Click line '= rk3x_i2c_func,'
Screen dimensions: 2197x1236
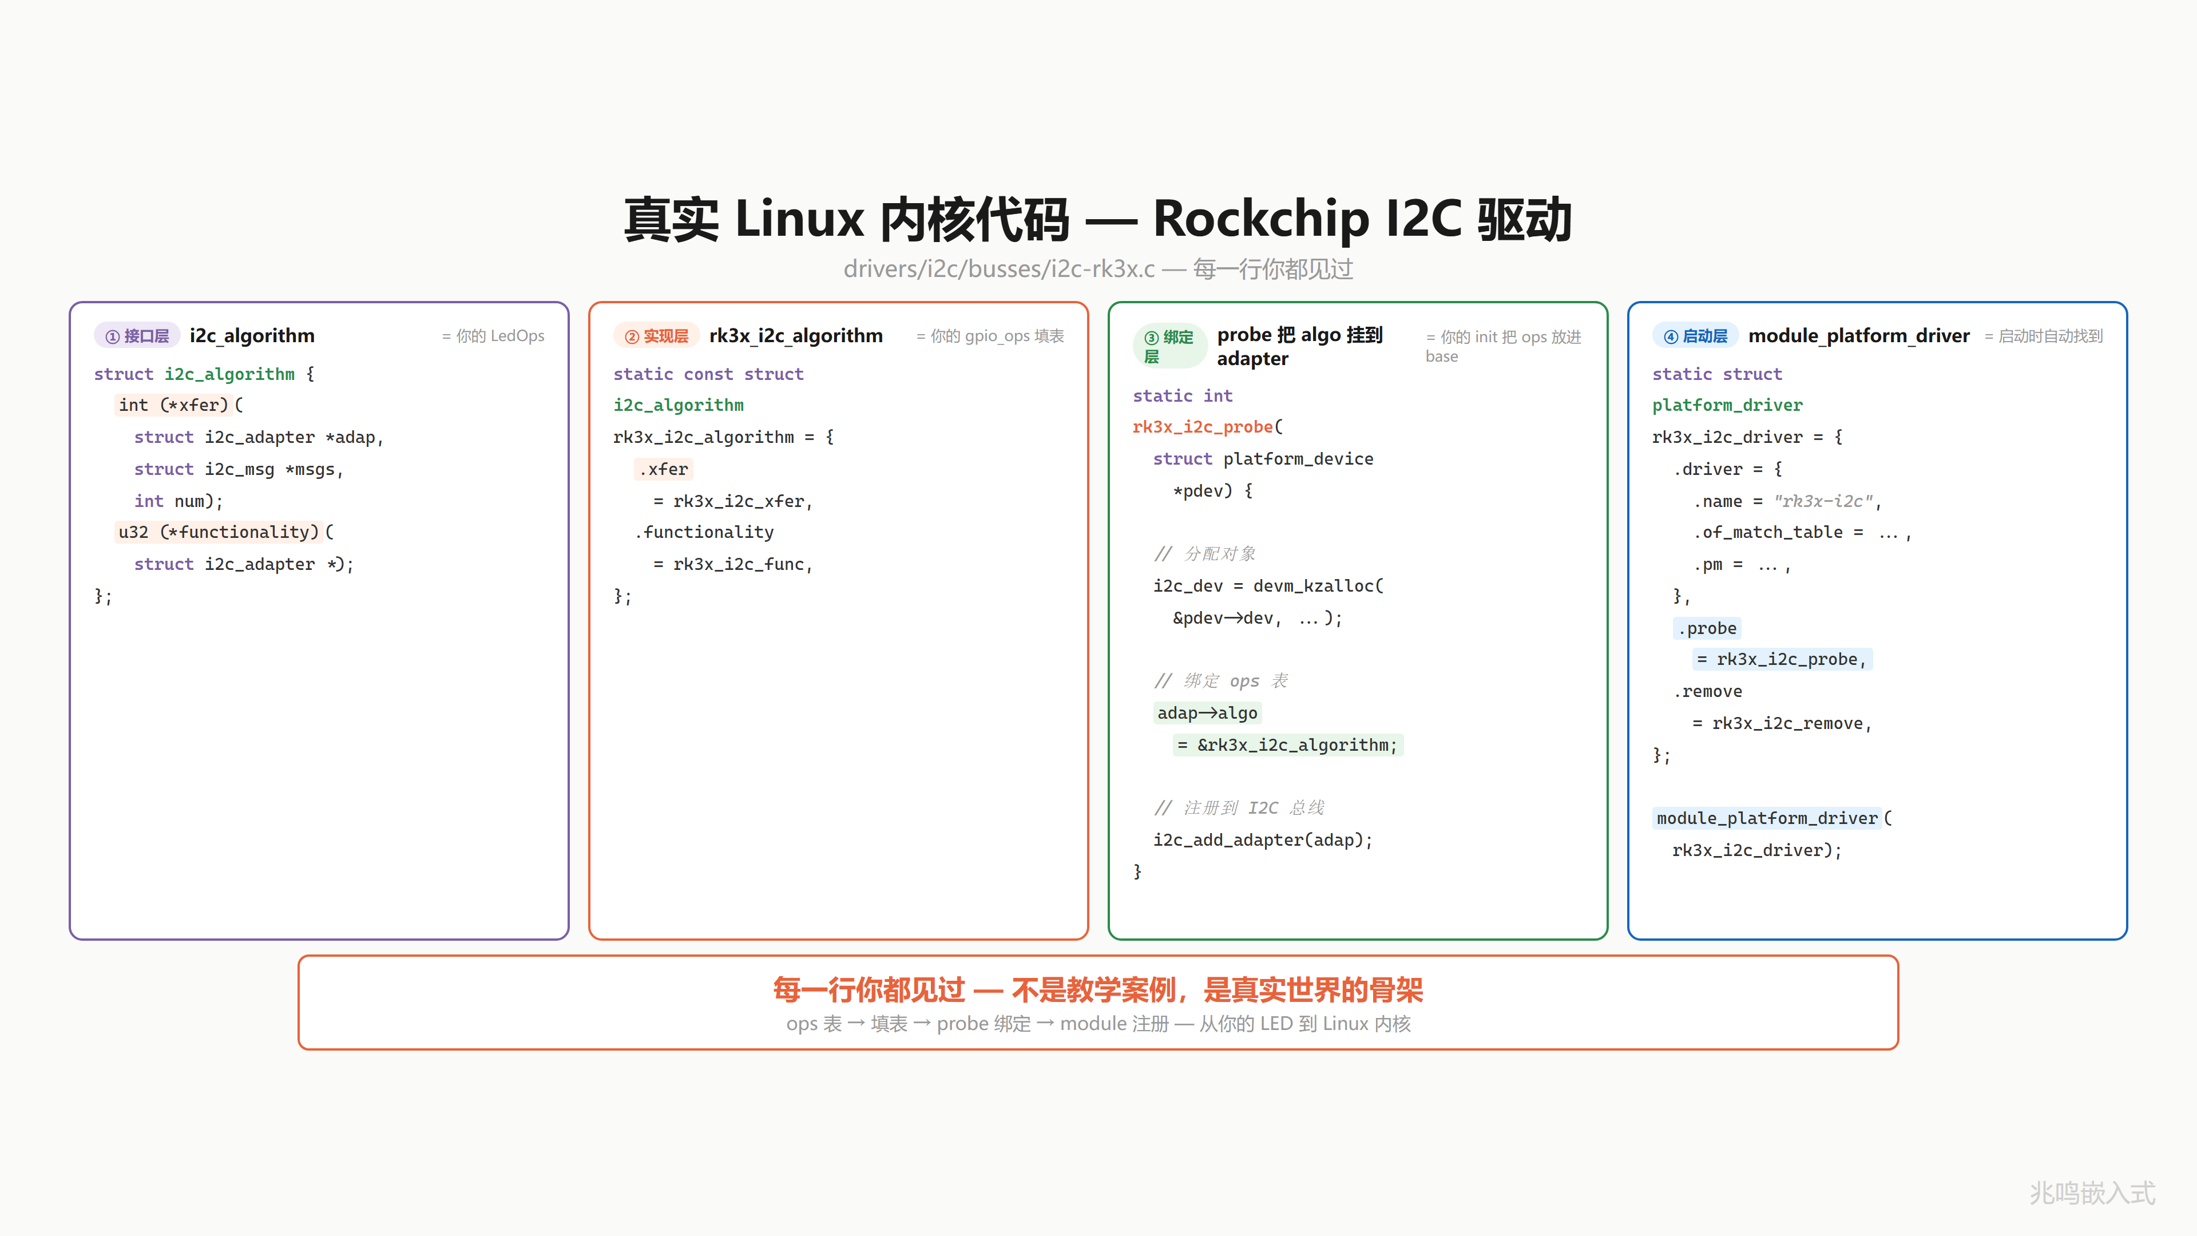[733, 564]
